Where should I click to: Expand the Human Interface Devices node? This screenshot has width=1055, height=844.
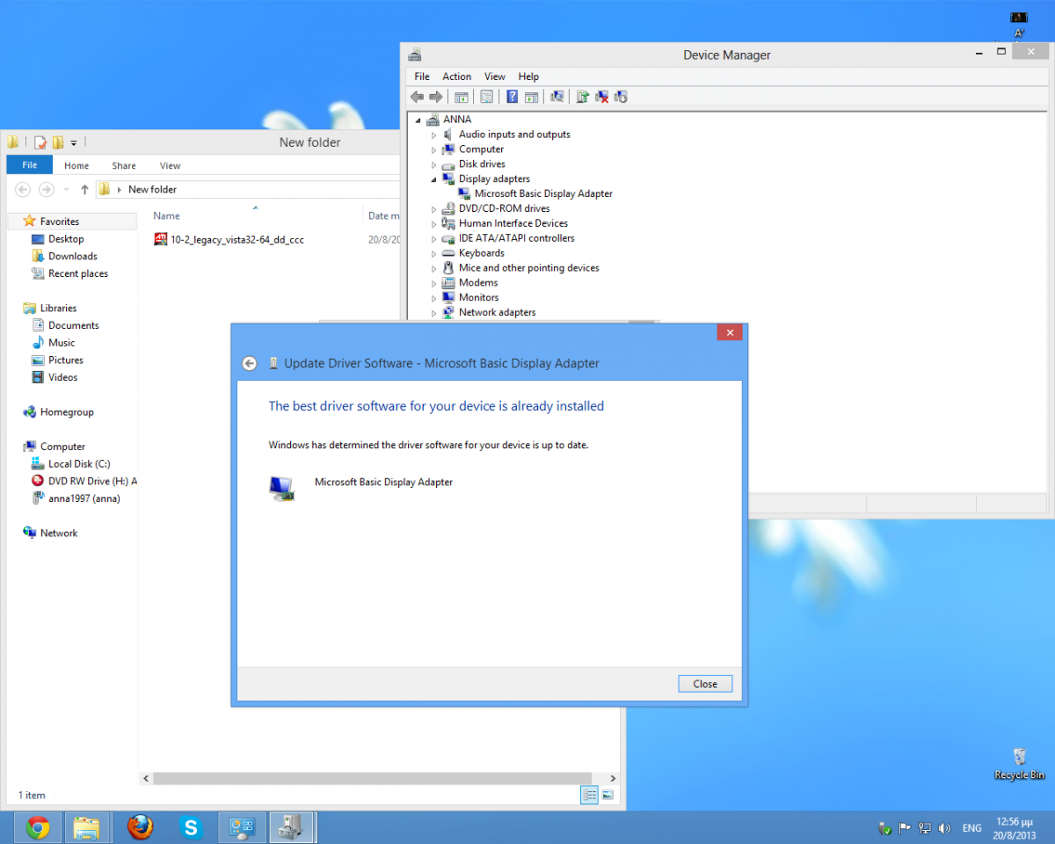pyautogui.click(x=433, y=224)
